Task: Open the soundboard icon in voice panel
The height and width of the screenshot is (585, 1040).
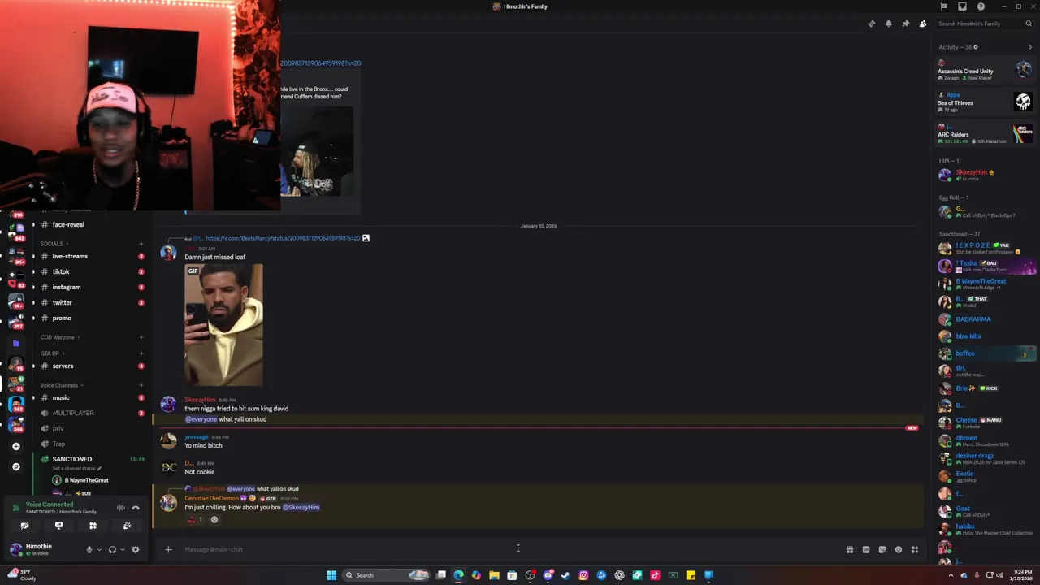Action: click(127, 526)
